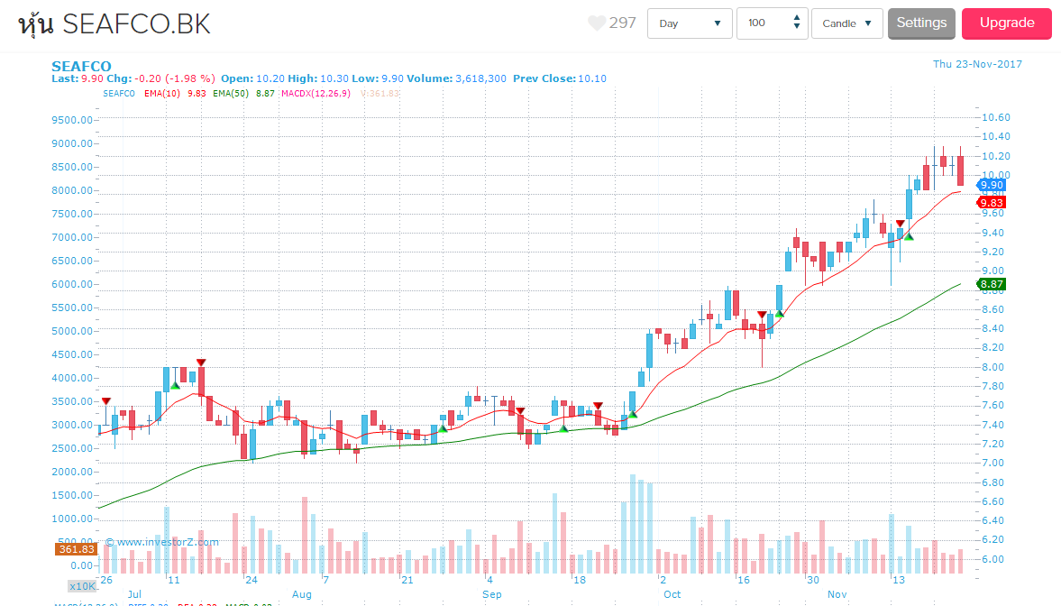
Task: Click the Aug month axis label
Action: pos(302,594)
